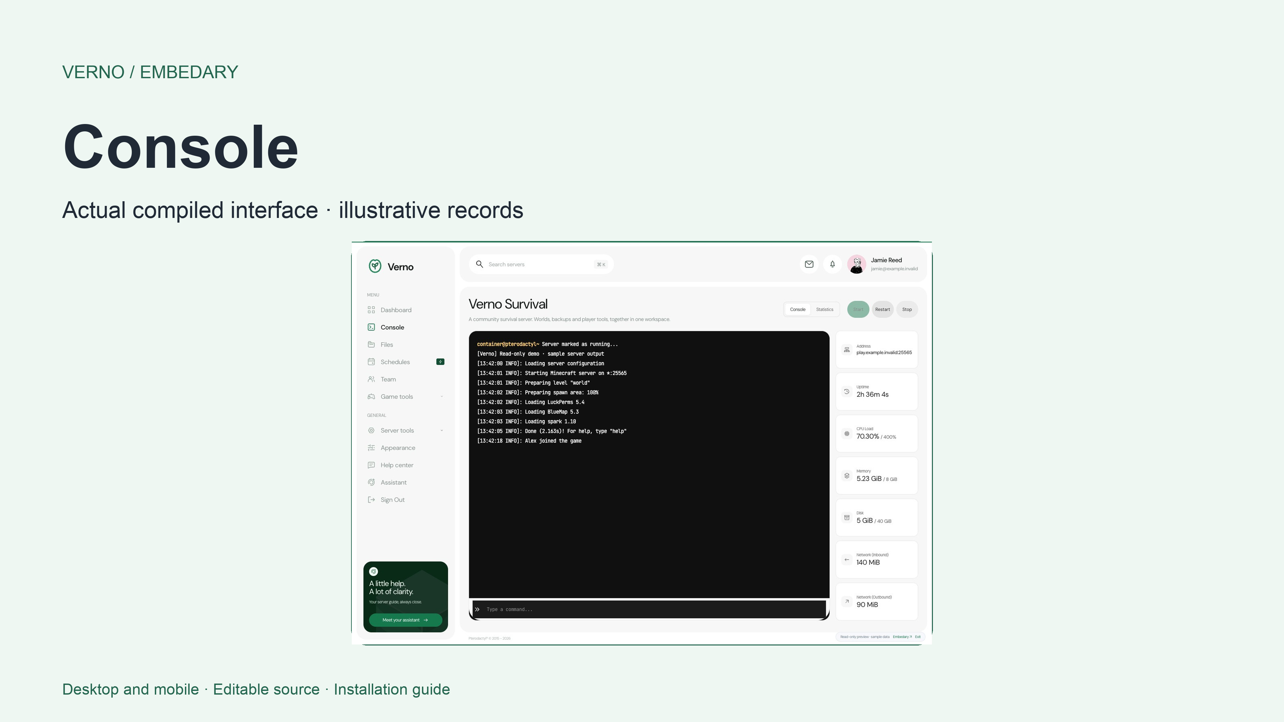Expand the Server tools chevron
1284x722 pixels.
(442, 431)
